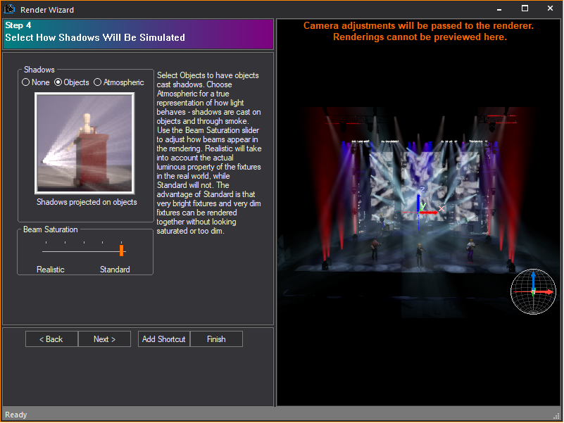564x423 pixels.
Task: Select the blue axis arrow at stage center
Action: [418, 200]
